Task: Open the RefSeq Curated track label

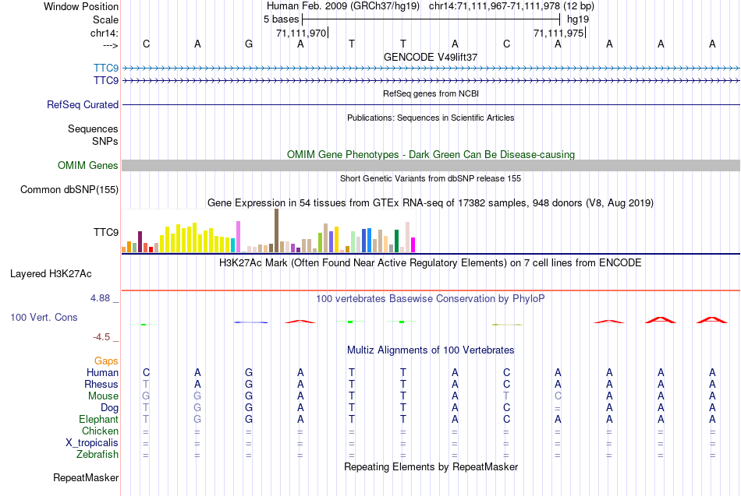Action: coord(83,105)
